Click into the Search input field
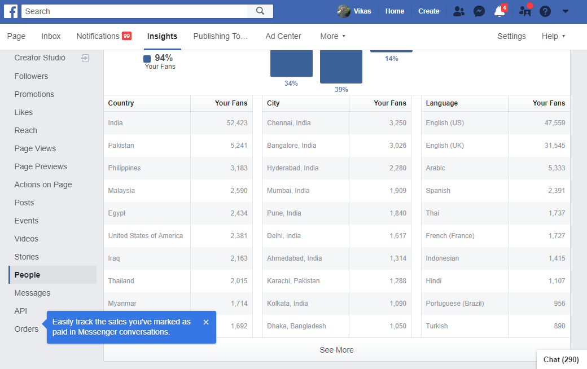The image size is (587, 369). coord(134,11)
